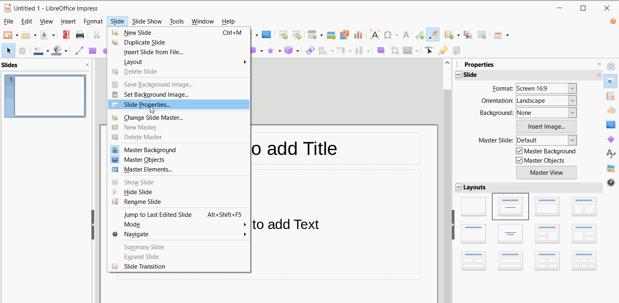Viewport: 619px width, 303px height.
Task: Start presentation from first slide icon
Action: (283, 35)
